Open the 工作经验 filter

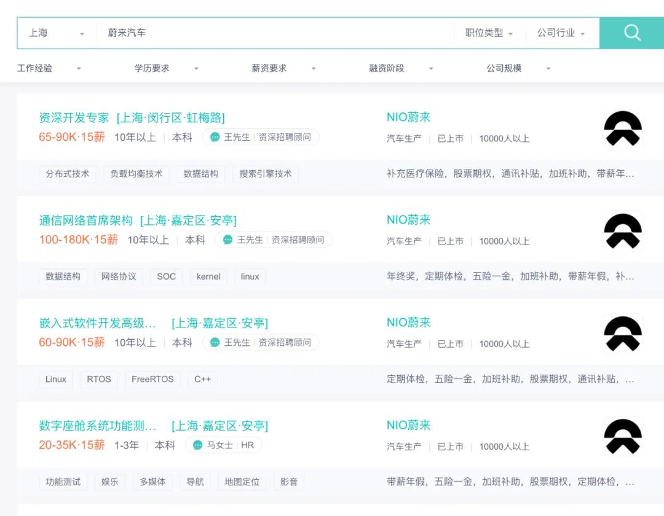click(49, 68)
